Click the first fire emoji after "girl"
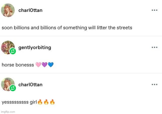162x114 pixels. pyautogui.click(x=40, y=102)
